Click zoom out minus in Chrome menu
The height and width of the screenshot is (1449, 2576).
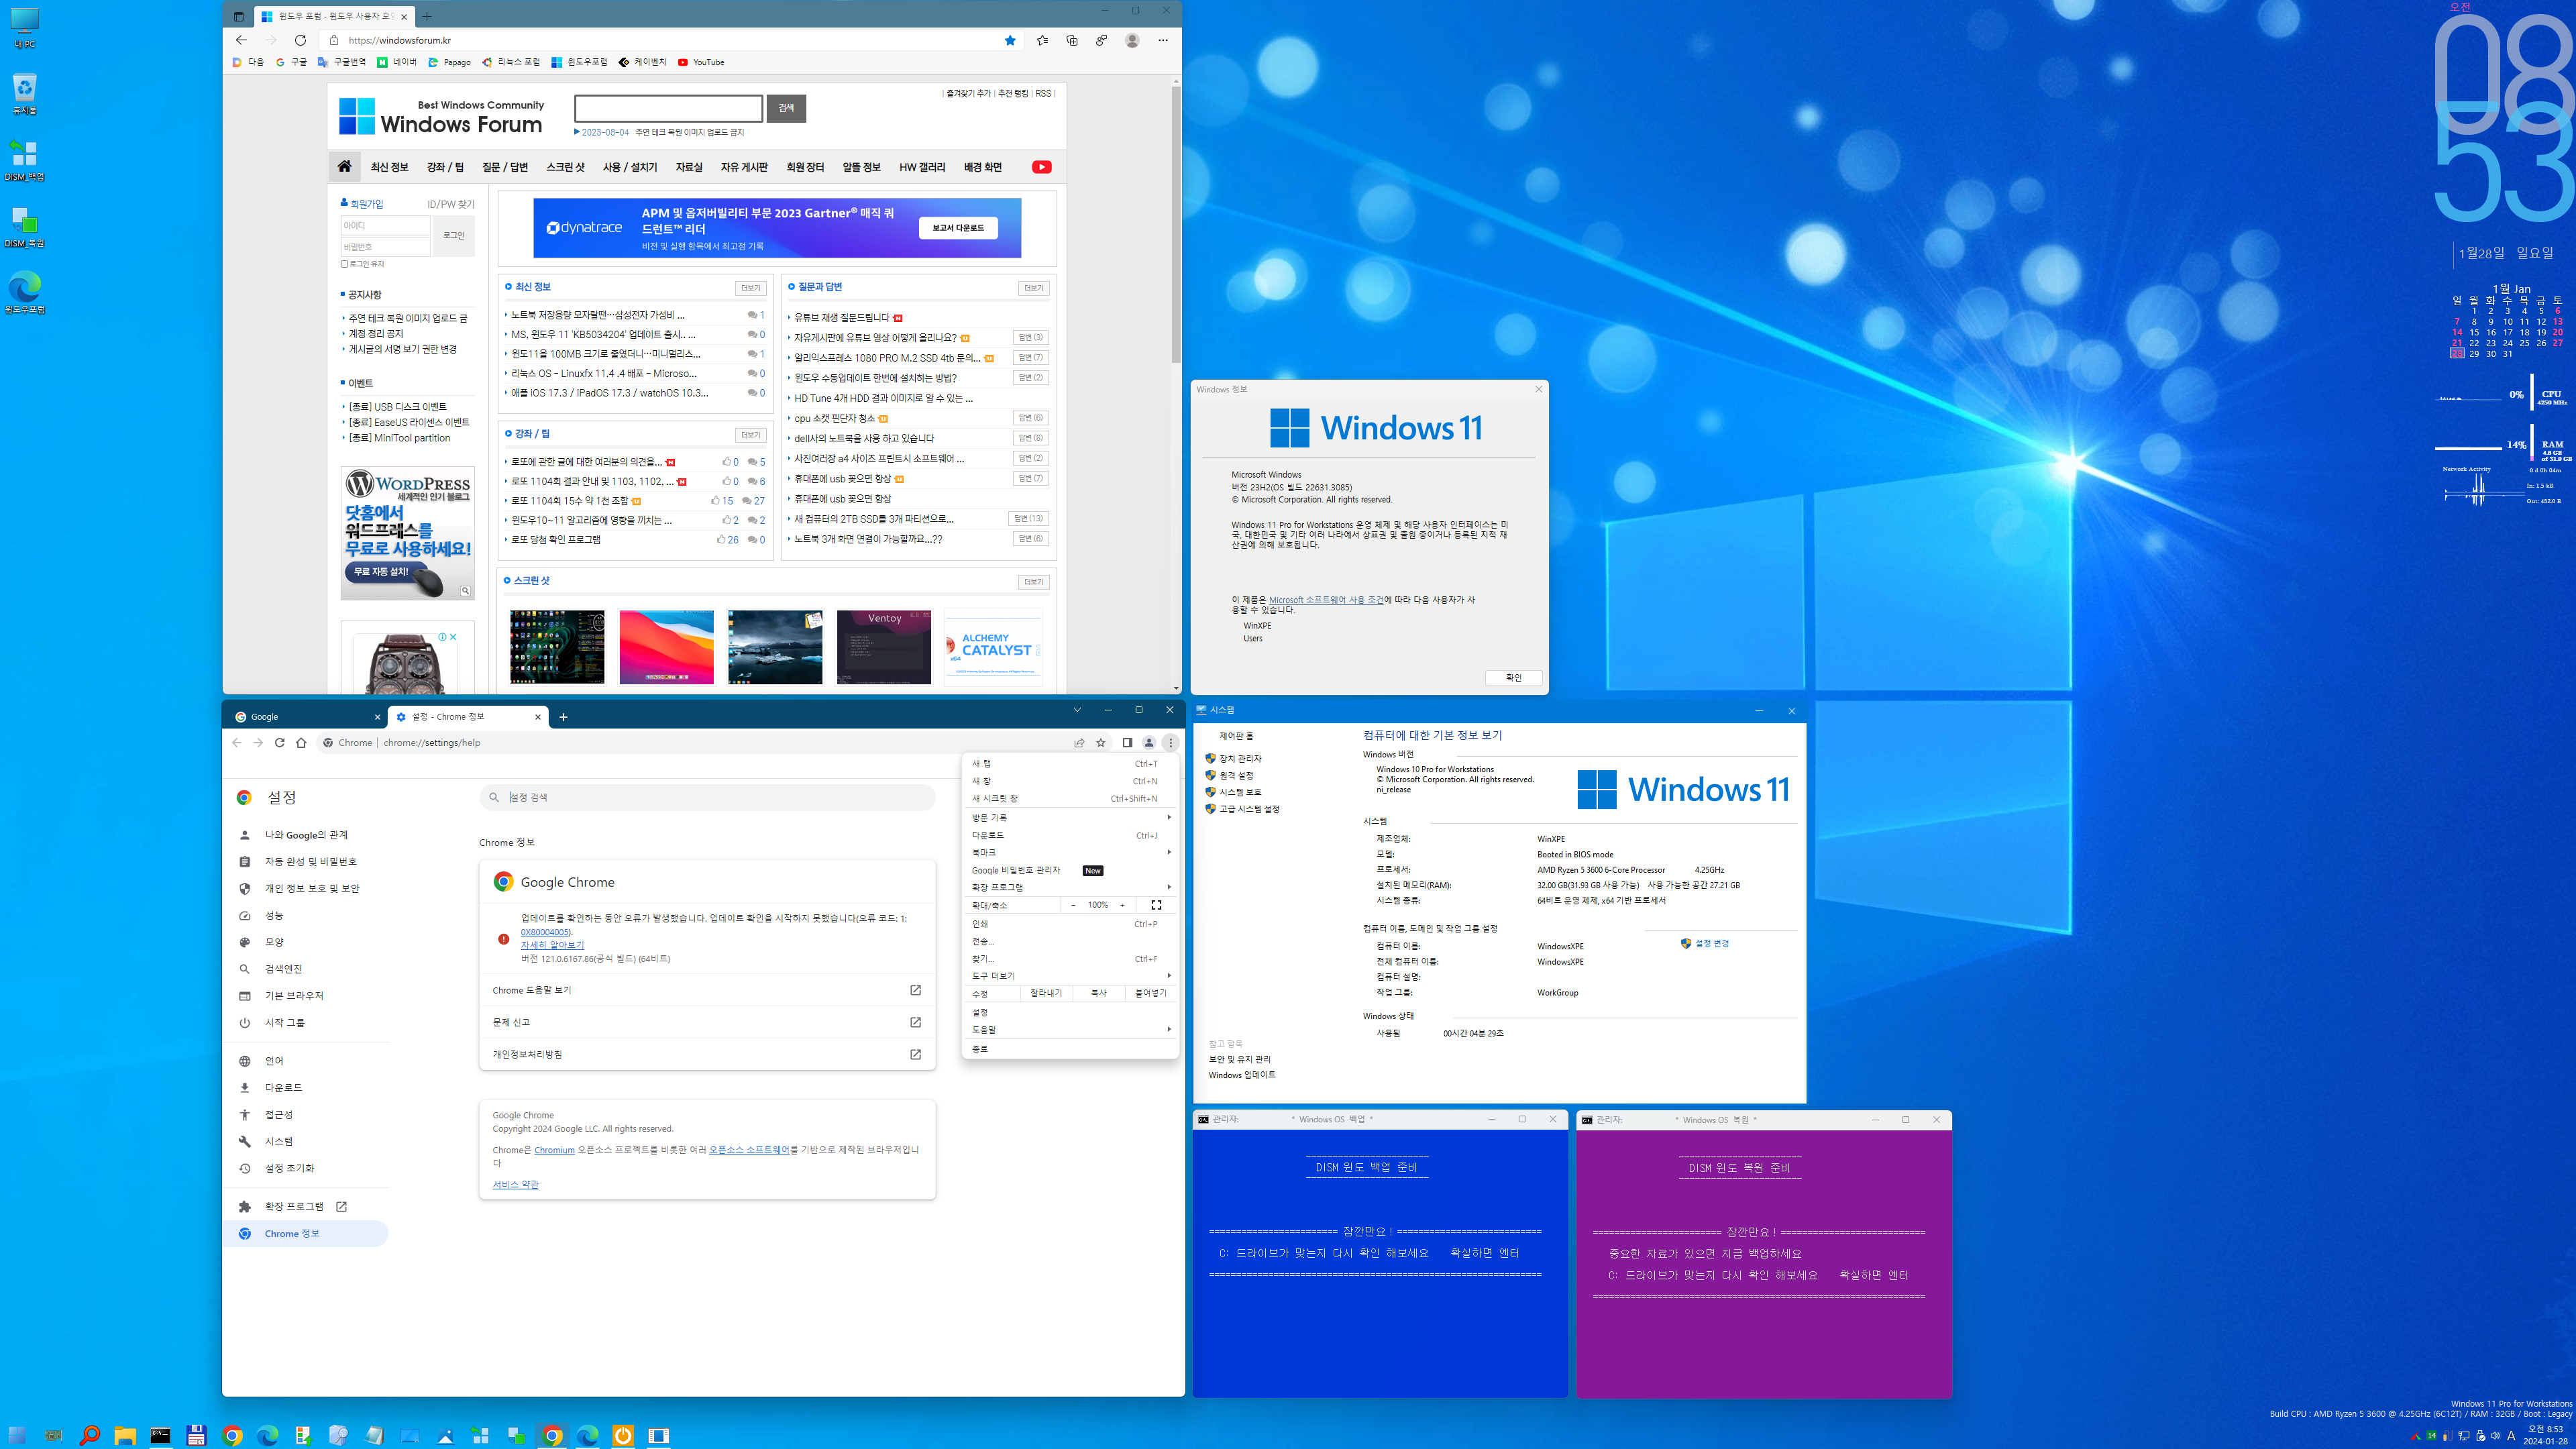click(1073, 905)
